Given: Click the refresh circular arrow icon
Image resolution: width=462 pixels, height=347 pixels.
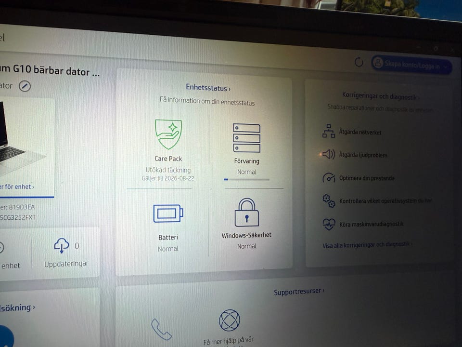Looking at the screenshot, I should 359,62.
